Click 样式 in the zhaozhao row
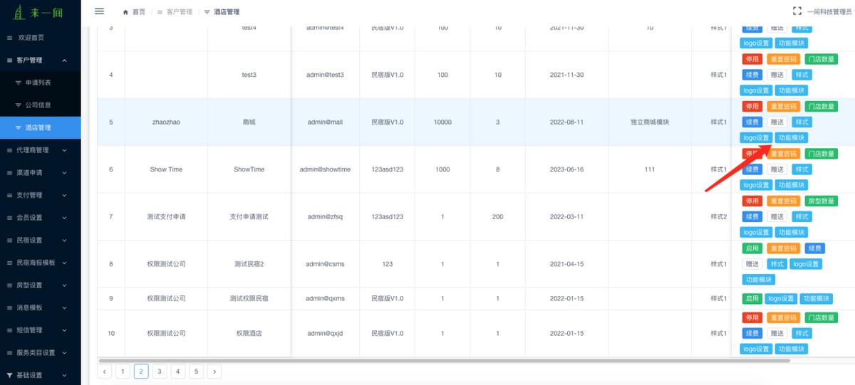Screen dimensions: 855x385 pos(802,122)
